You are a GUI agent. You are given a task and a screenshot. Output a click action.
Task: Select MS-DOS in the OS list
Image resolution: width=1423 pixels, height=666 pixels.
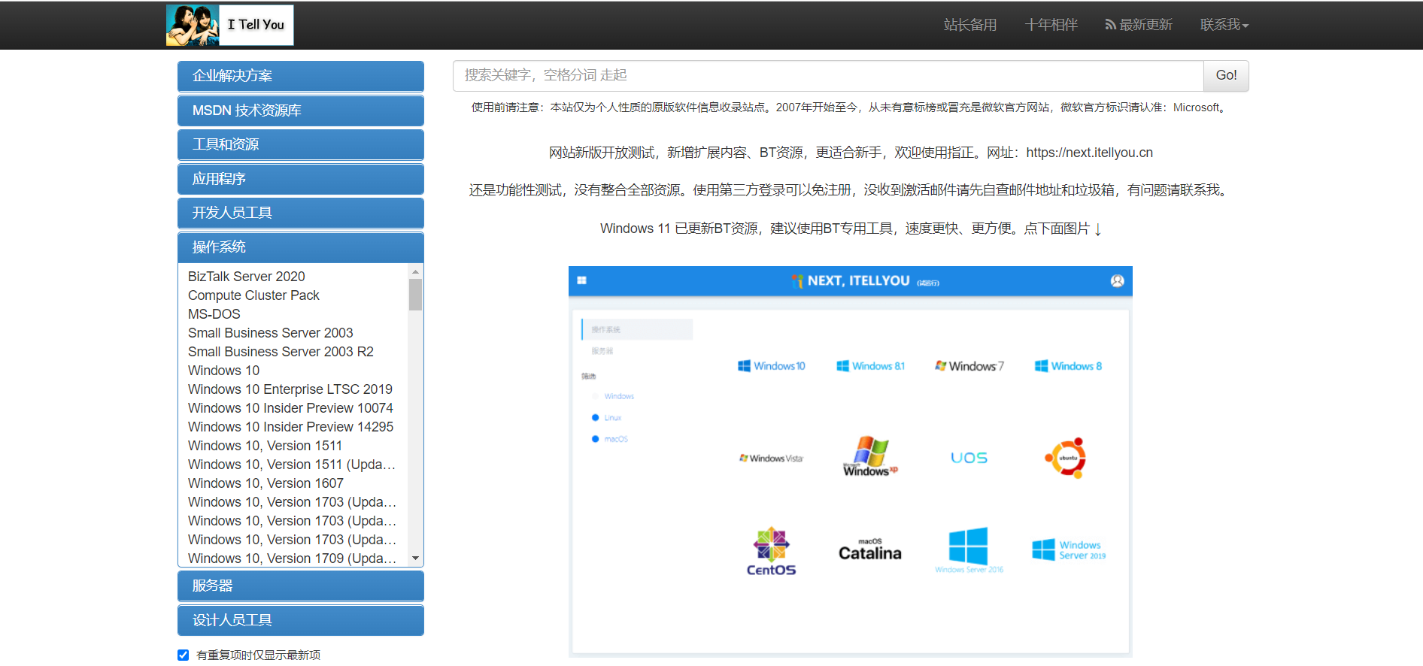coord(214,314)
